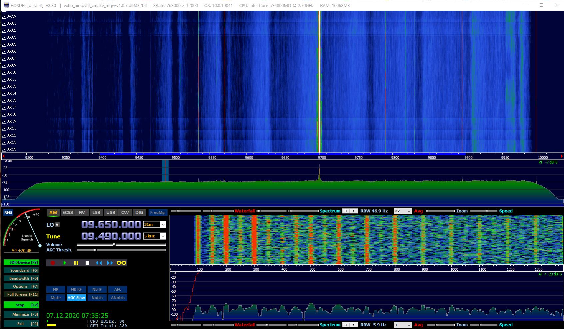Viewport: 564px width, 329px height.
Task: Toggle the LO A selector button
Action: (x=57, y=225)
